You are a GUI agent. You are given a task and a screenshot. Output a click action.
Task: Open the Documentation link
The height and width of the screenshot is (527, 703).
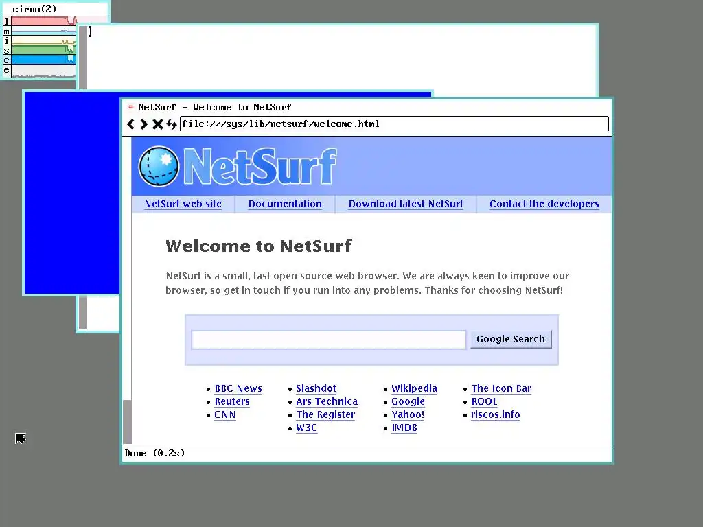pyautogui.click(x=285, y=204)
